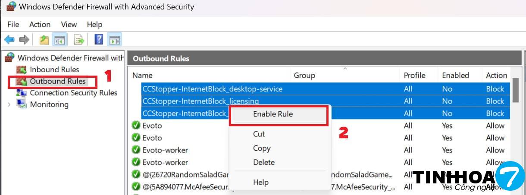Expand the Monitoring tree node
This screenshot has height=195, width=526.
coord(9,104)
